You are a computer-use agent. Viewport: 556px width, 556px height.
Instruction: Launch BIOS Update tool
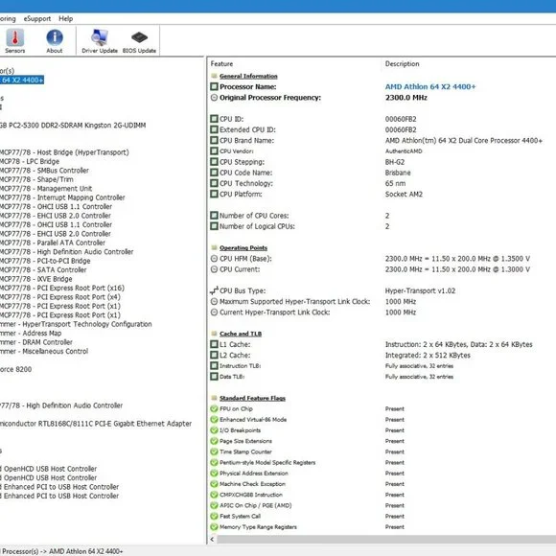[x=139, y=41]
